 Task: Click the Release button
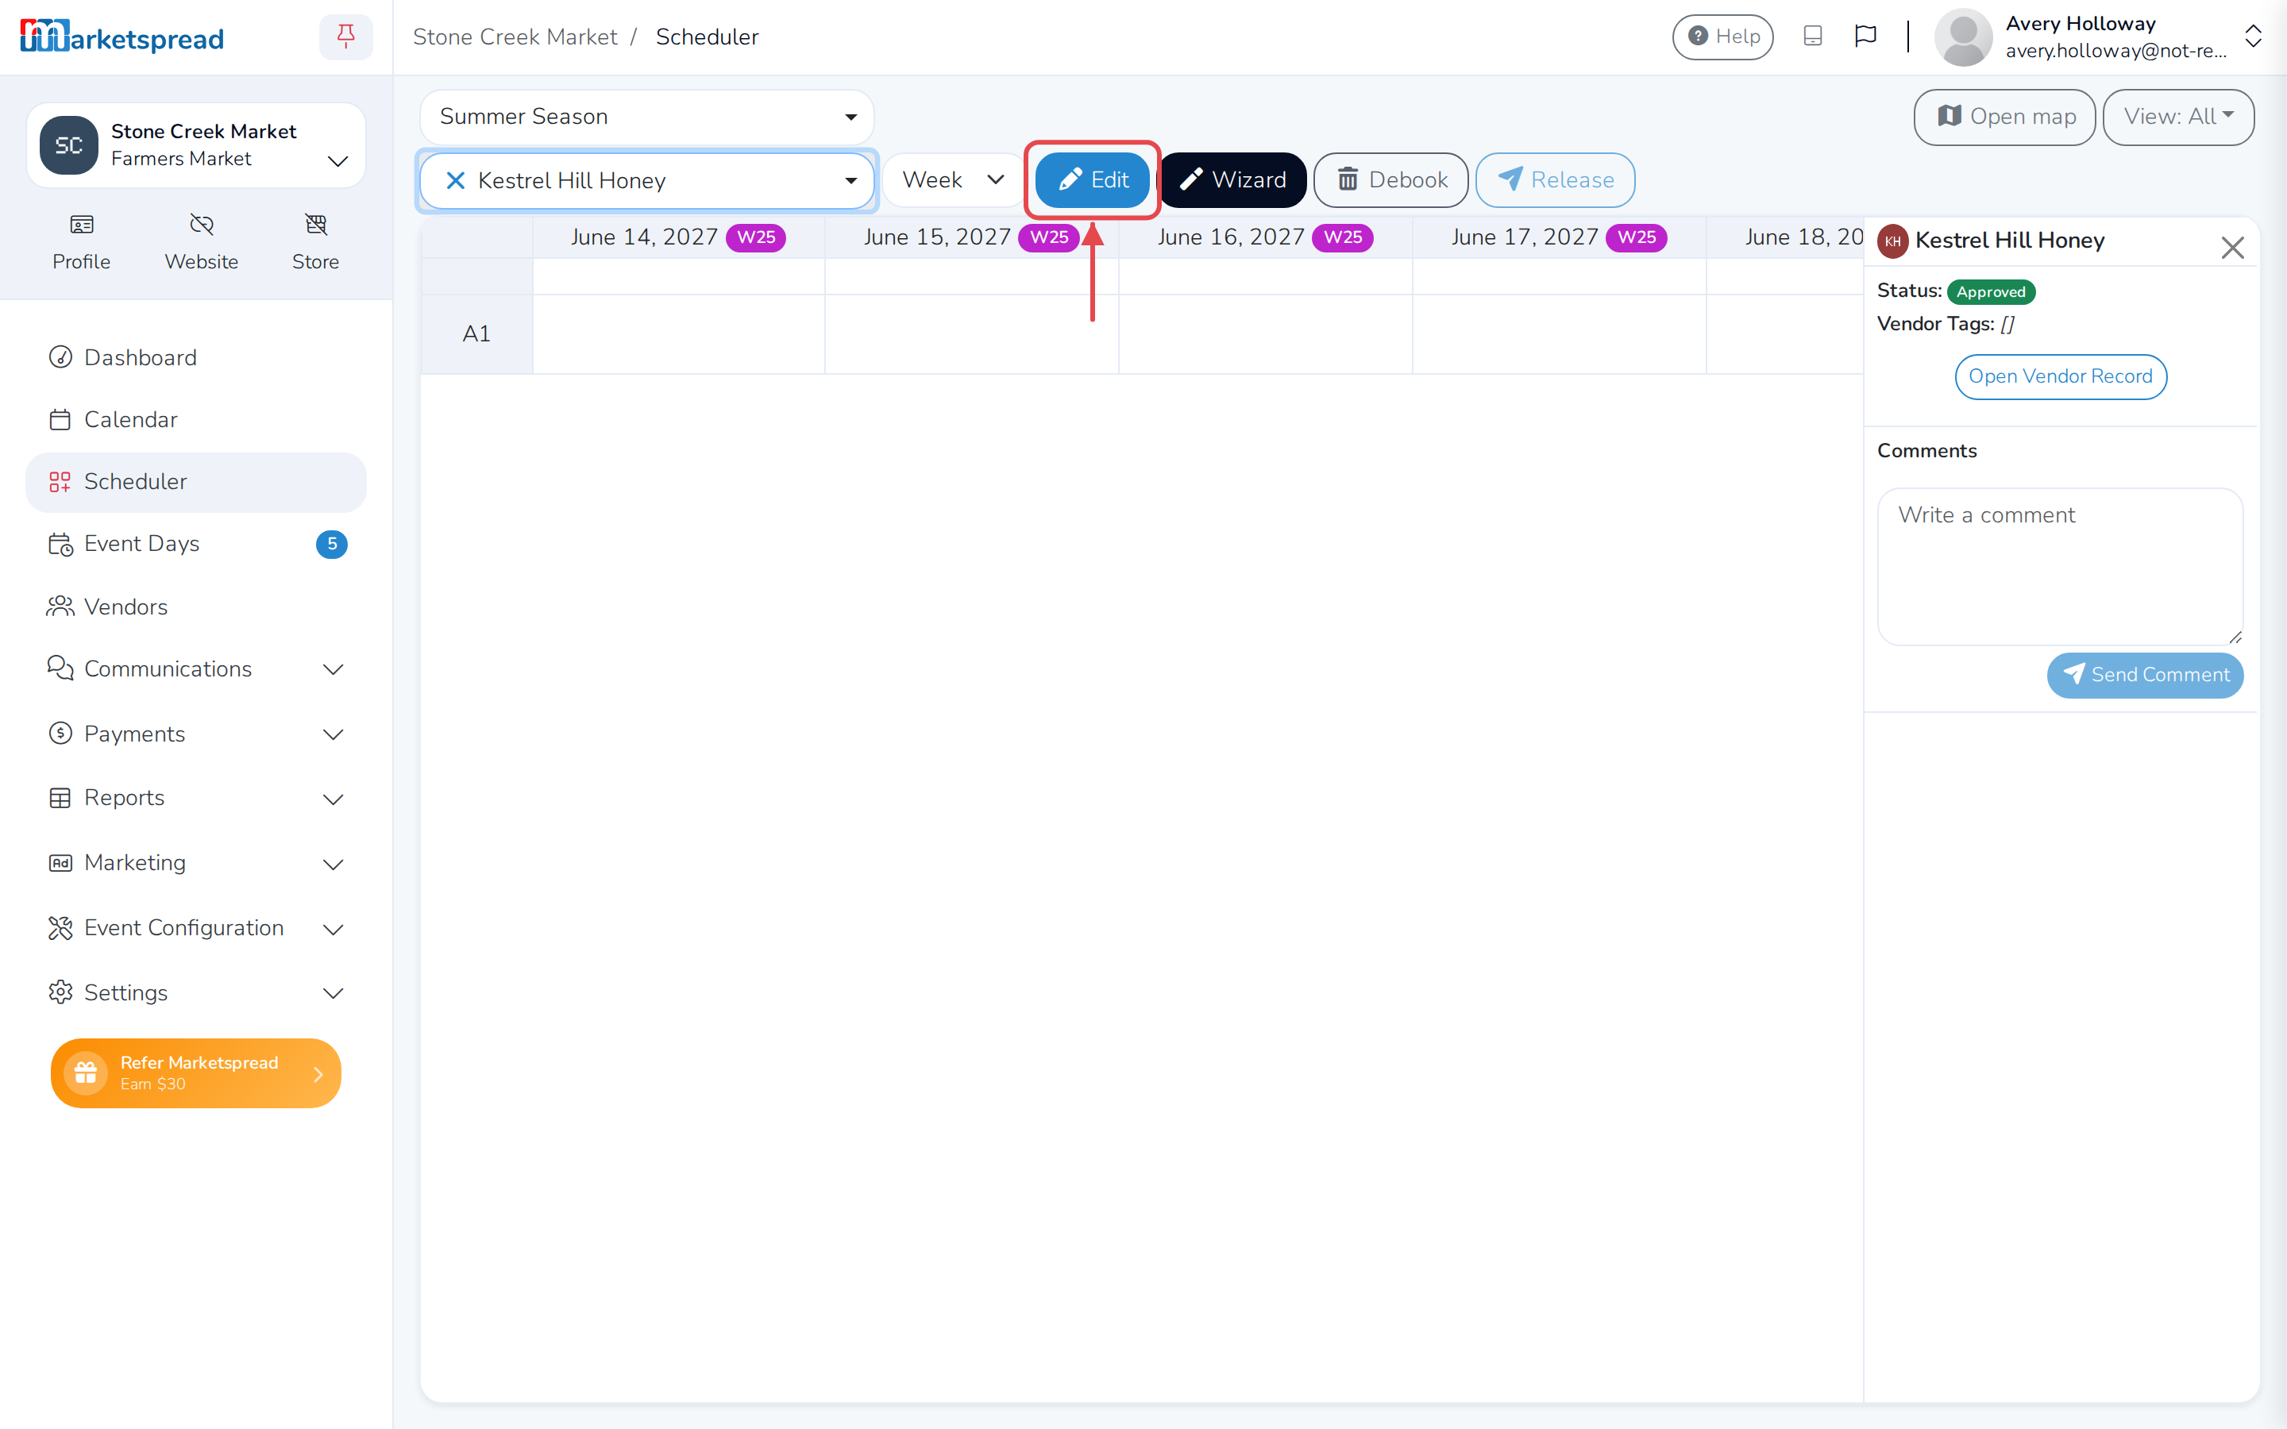click(1556, 179)
